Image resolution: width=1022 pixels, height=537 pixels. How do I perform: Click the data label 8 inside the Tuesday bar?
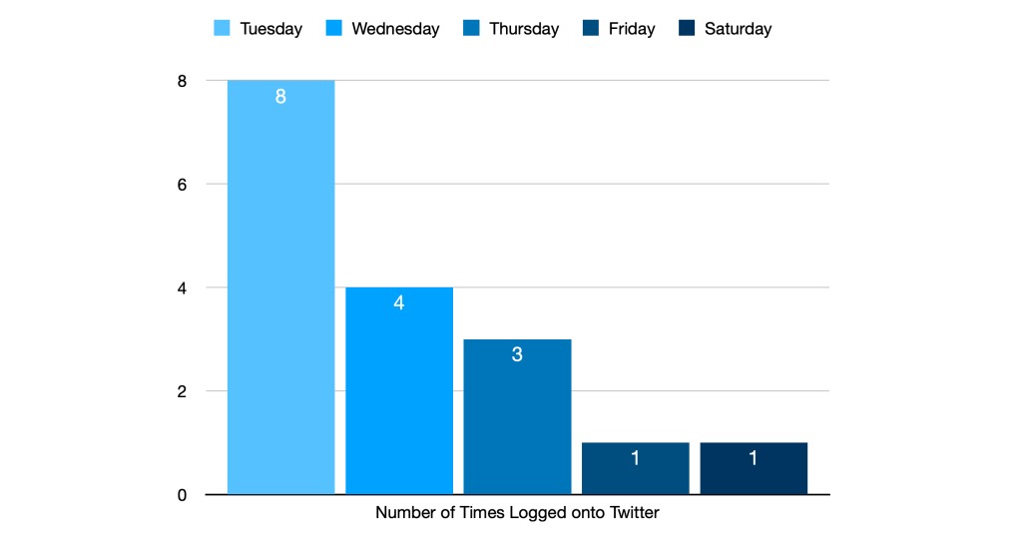pos(280,97)
